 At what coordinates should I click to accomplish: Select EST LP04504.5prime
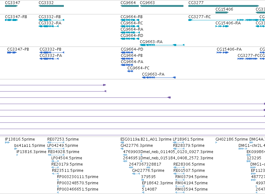67,158
